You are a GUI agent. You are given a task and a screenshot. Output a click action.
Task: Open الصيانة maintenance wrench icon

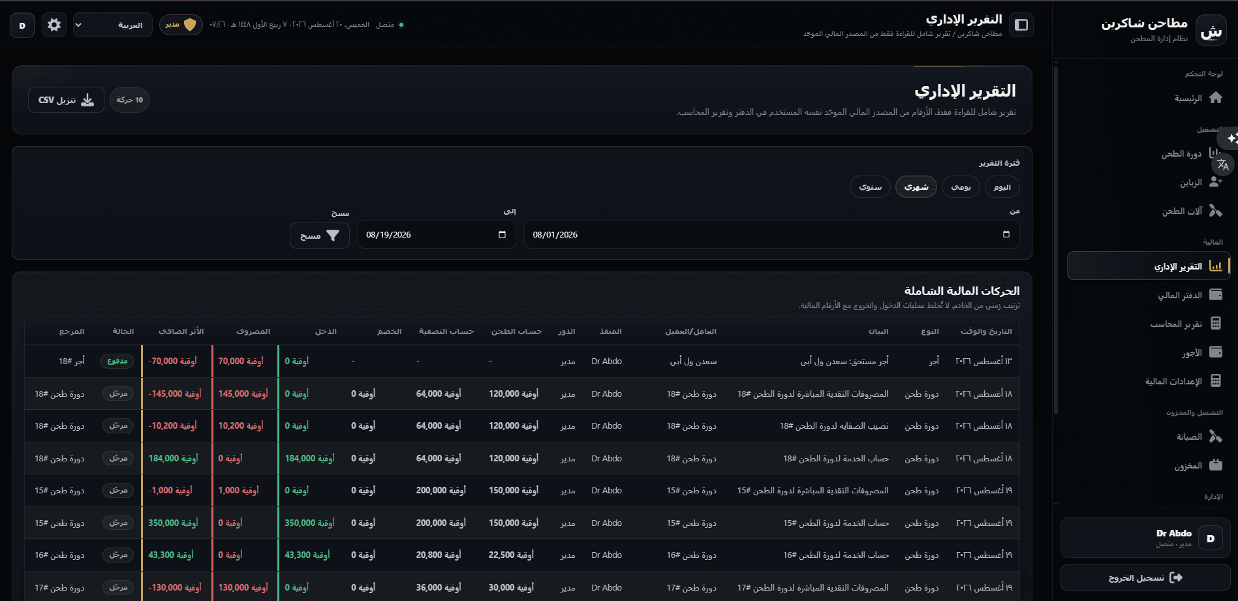pyautogui.click(x=1215, y=437)
